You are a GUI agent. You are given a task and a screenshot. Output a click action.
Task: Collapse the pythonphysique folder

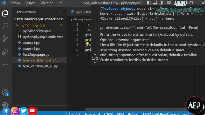coord(18,25)
